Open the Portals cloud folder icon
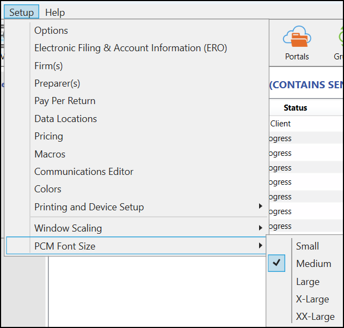Screen dimensions: 344x328 point(297,43)
